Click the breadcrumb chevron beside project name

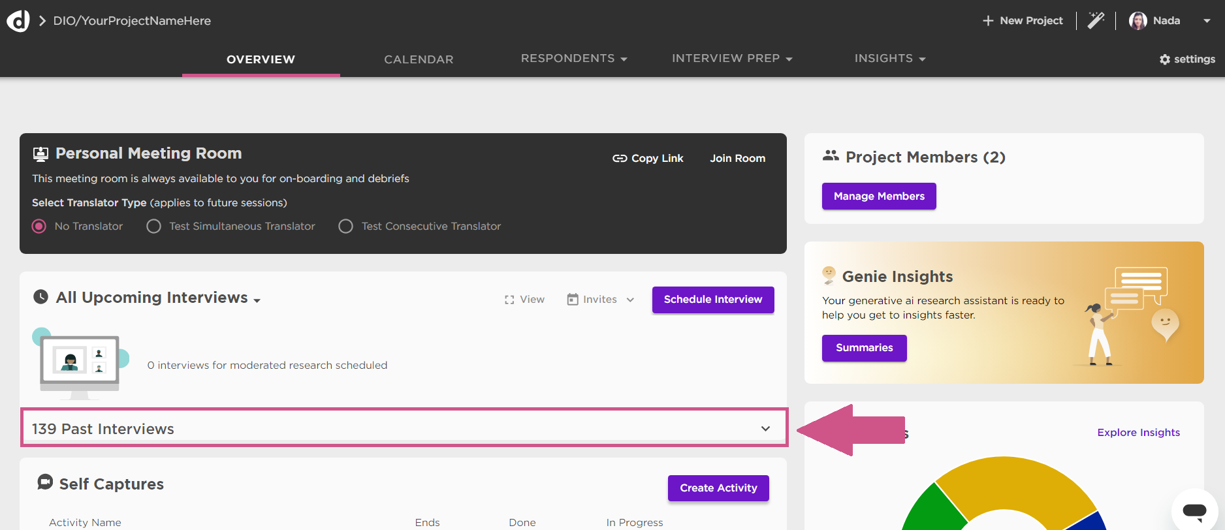coord(42,21)
